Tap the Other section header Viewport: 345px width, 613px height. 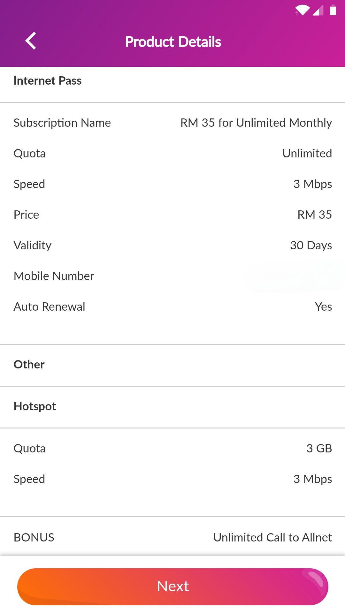[29, 364]
